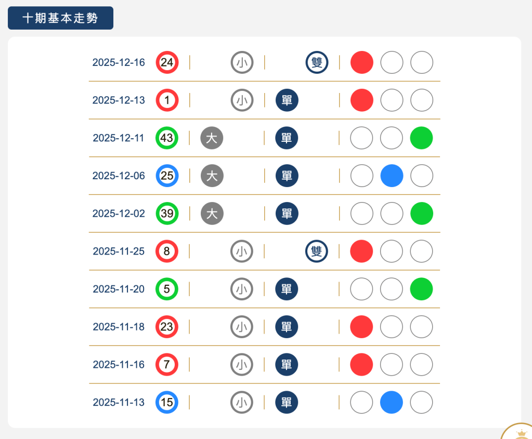Click the red ball numbered 8
This screenshot has height=439, width=532.
[x=167, y=251]
